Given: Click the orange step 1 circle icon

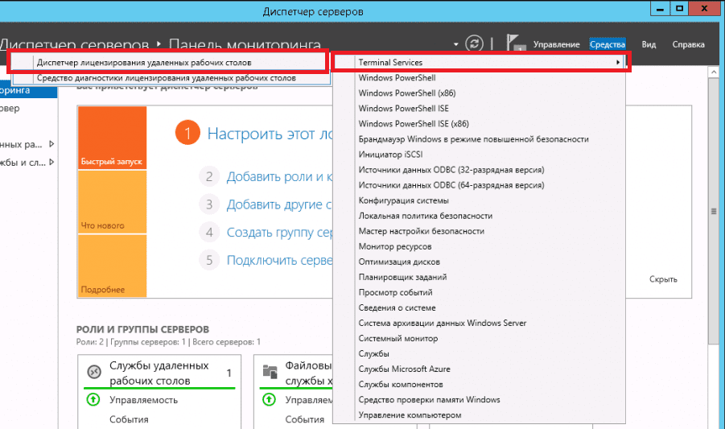Looking at the screenshot, I should [187, 134].
